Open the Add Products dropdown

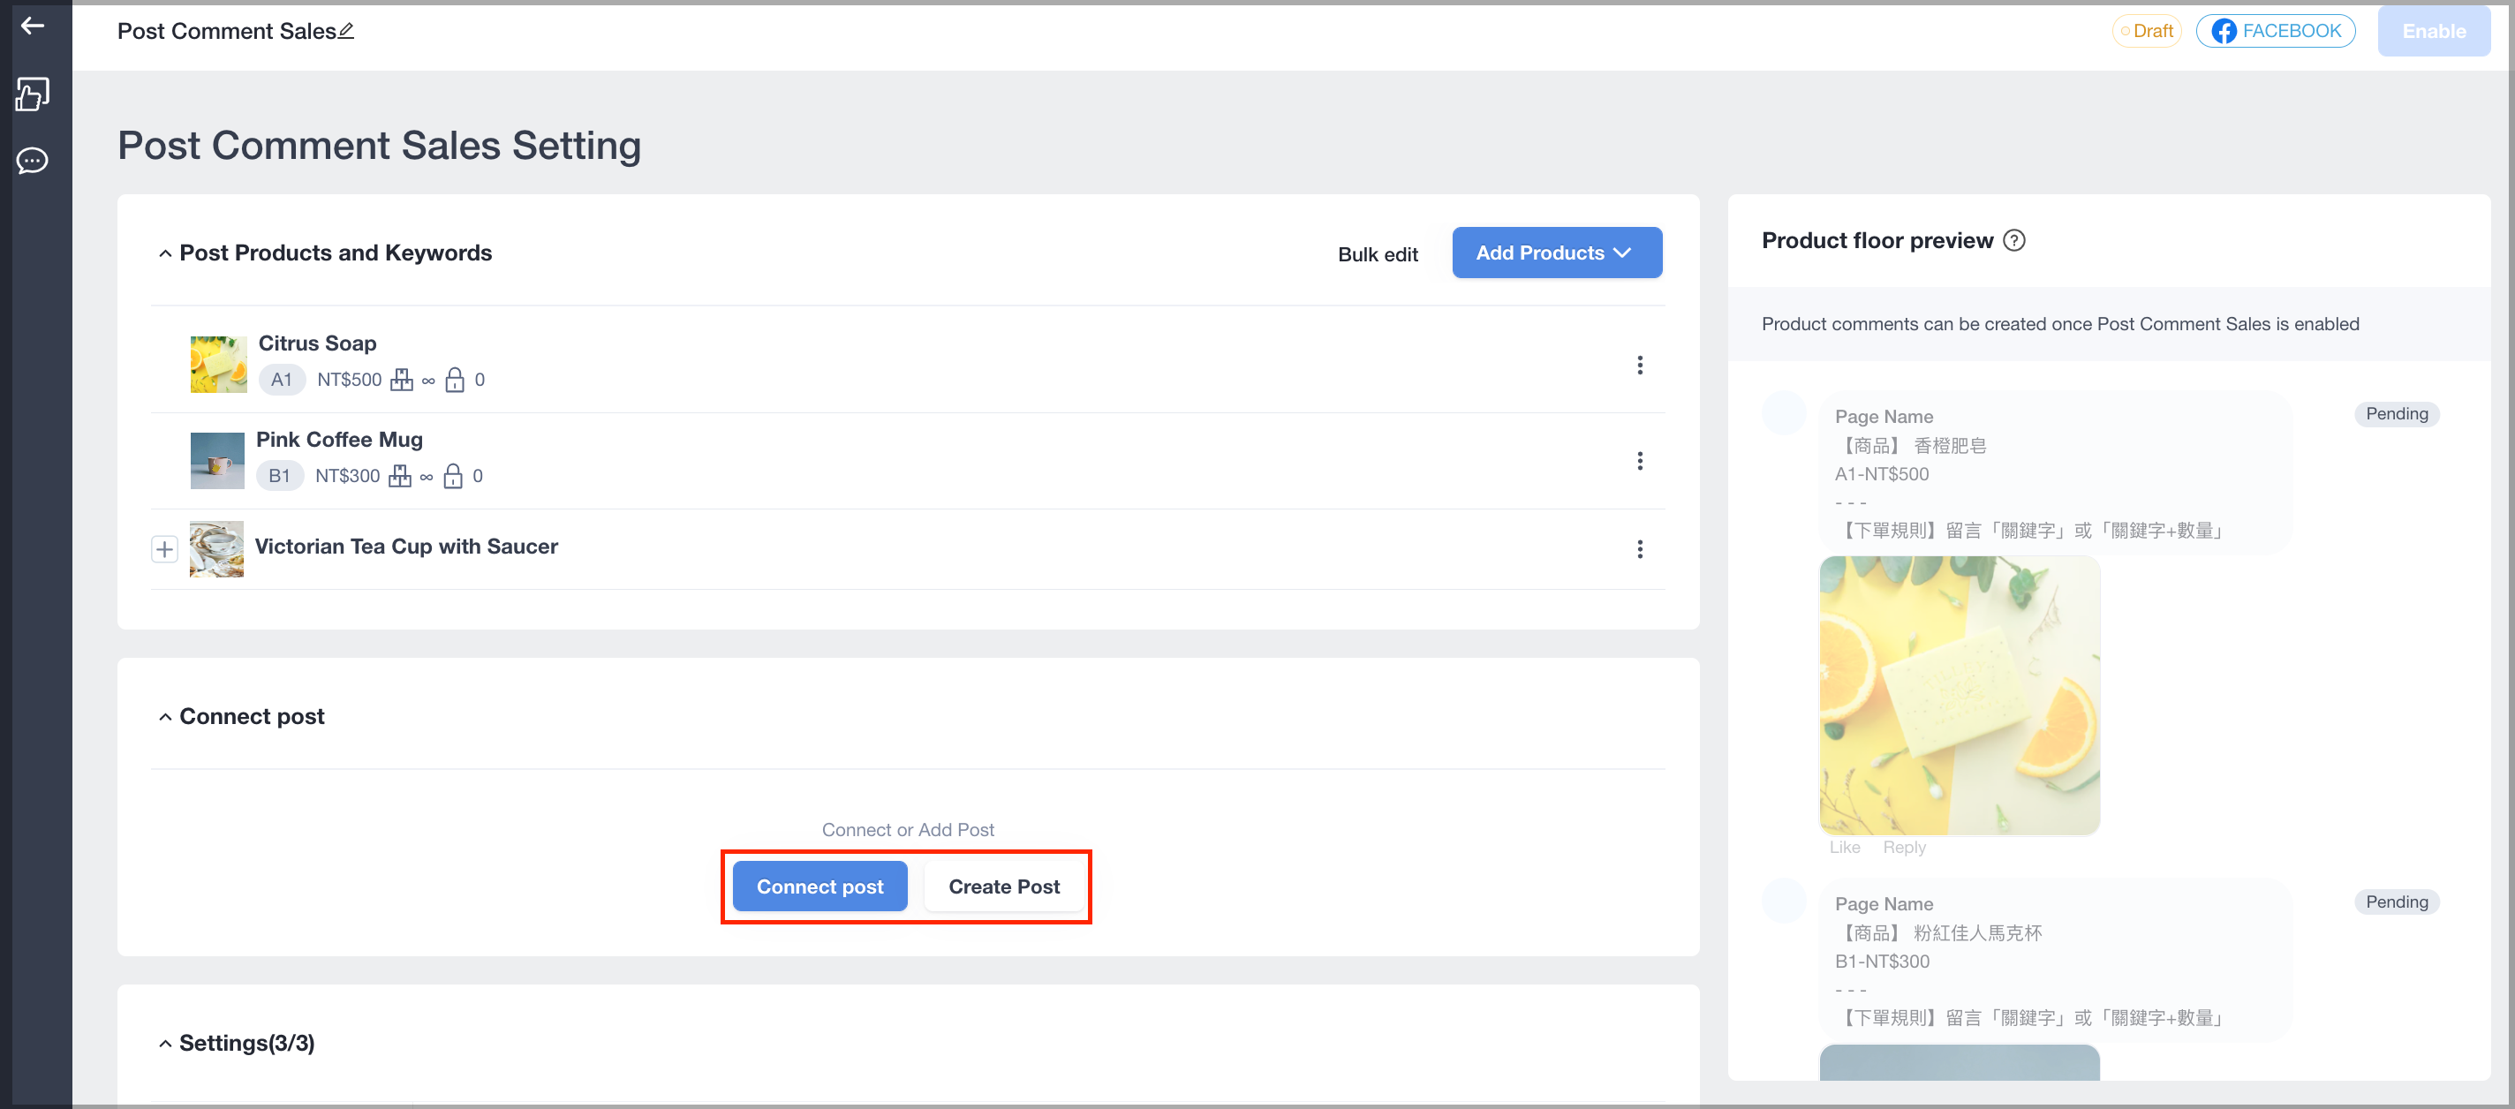point(1557,253)
